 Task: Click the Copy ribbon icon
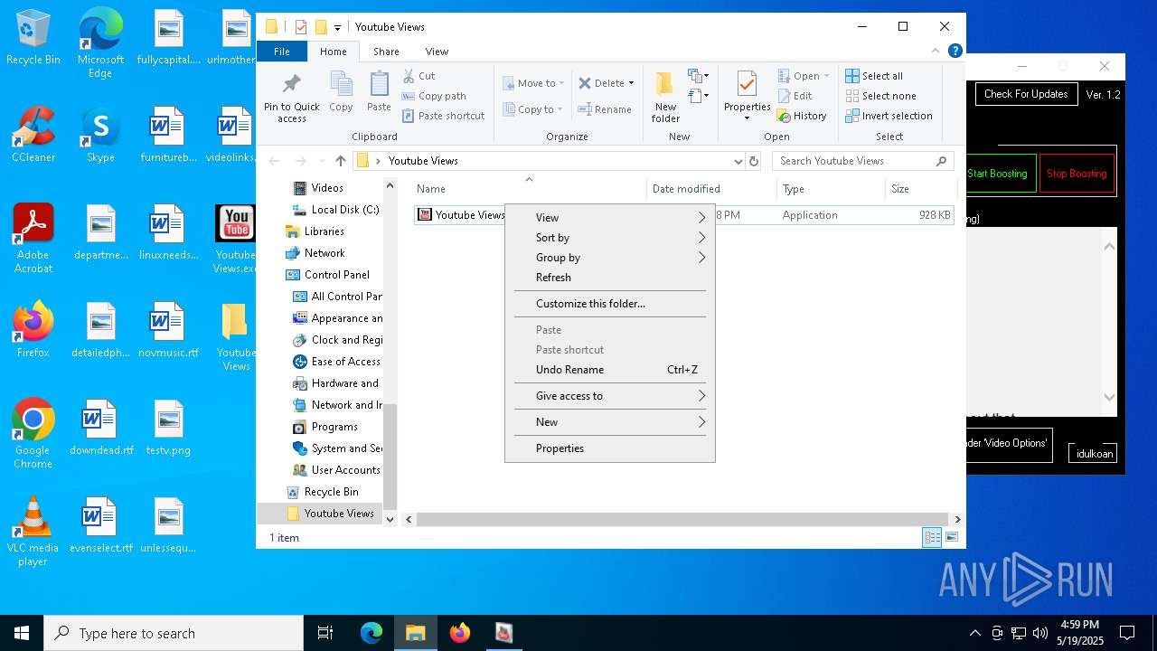[341, 91]
